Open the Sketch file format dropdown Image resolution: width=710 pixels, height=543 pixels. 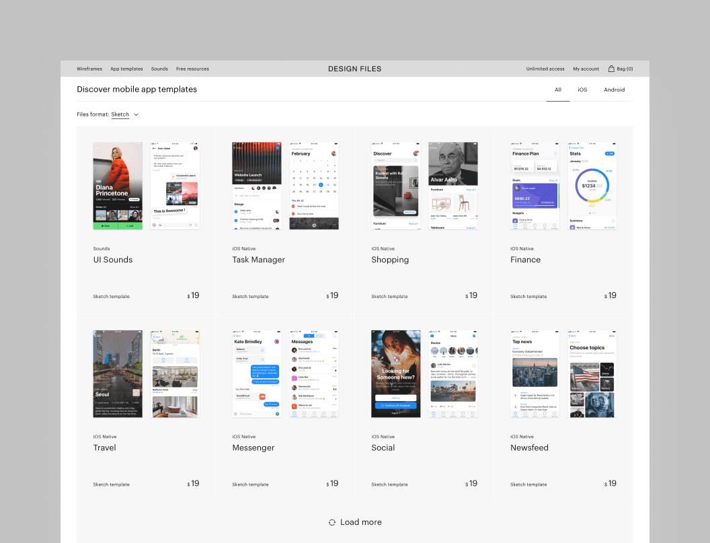pos(120,114)
